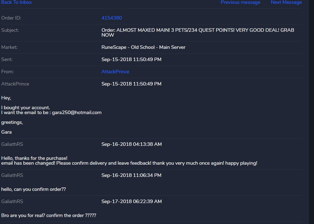The image size is (314, 224).
Task: Click AttackPrince name heading the first message
Action: 15,84
